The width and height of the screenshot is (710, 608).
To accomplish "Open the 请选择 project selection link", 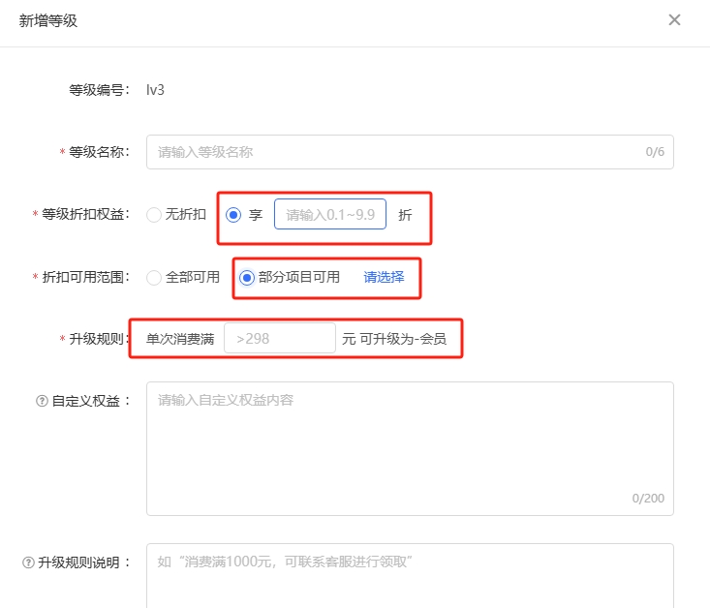I will (x=384, y=277).
